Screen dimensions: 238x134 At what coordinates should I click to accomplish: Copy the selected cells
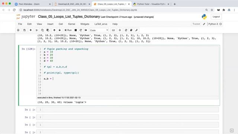(42, 30)
